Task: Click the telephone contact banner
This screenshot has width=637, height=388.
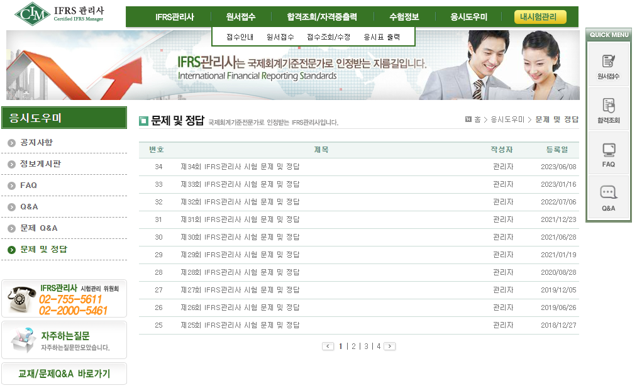Action: click(64, 299)
